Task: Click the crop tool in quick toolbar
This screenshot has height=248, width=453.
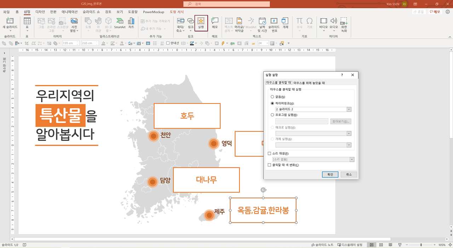Action: pos(27,43)
